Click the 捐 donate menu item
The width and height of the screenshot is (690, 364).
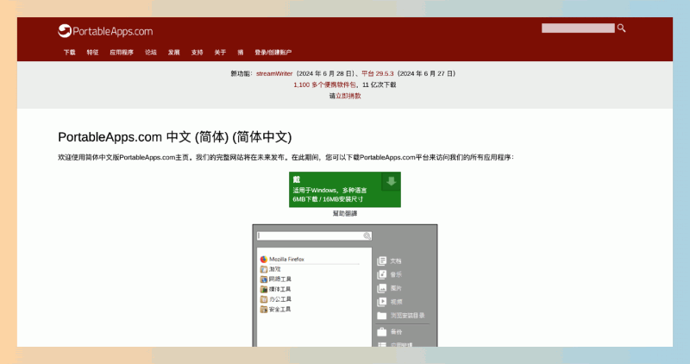[241, 53]
